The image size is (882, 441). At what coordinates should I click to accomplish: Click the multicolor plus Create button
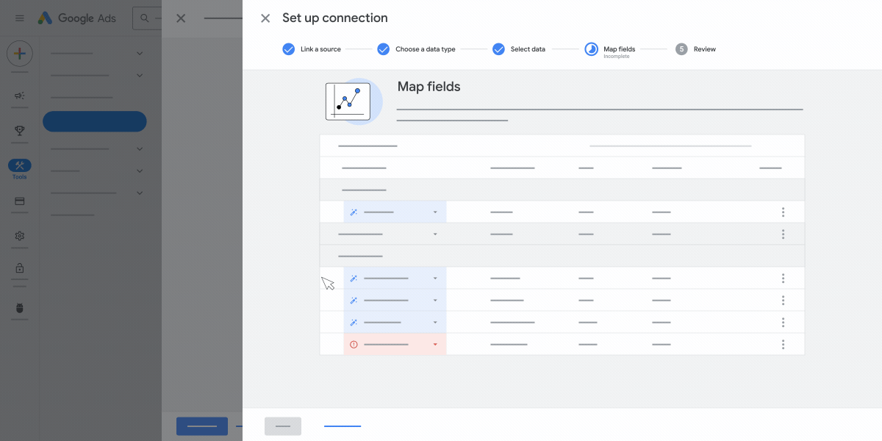(20, 54)
